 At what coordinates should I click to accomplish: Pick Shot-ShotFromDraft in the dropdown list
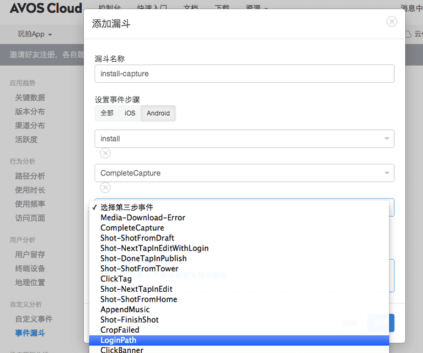(137, 238)
